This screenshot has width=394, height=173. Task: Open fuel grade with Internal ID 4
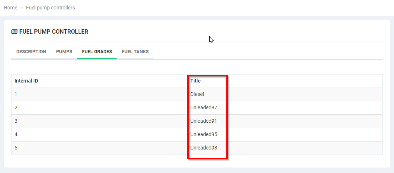[x=16, y=134]
